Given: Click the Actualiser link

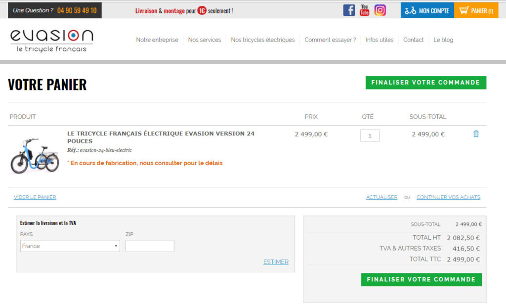Looking at the screenshot, I should [381, 197].
